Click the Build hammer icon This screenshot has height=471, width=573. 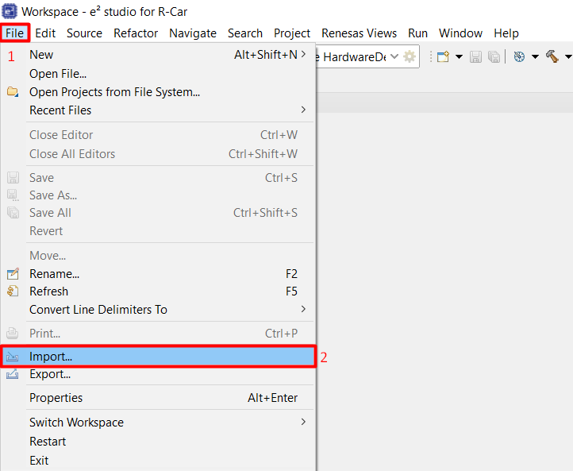[x=552, y=56]
